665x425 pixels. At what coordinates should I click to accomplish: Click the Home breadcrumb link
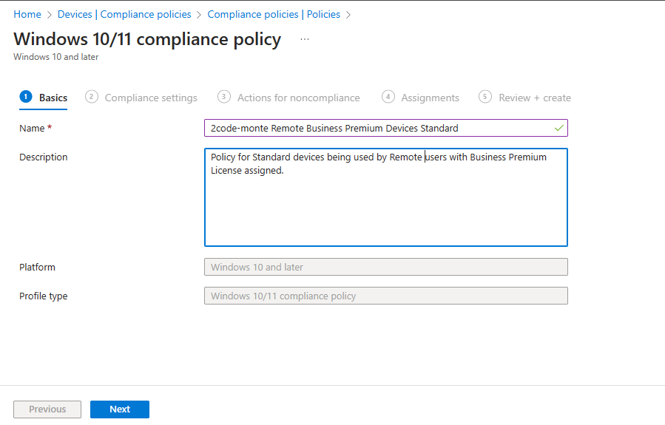(27, 14)
